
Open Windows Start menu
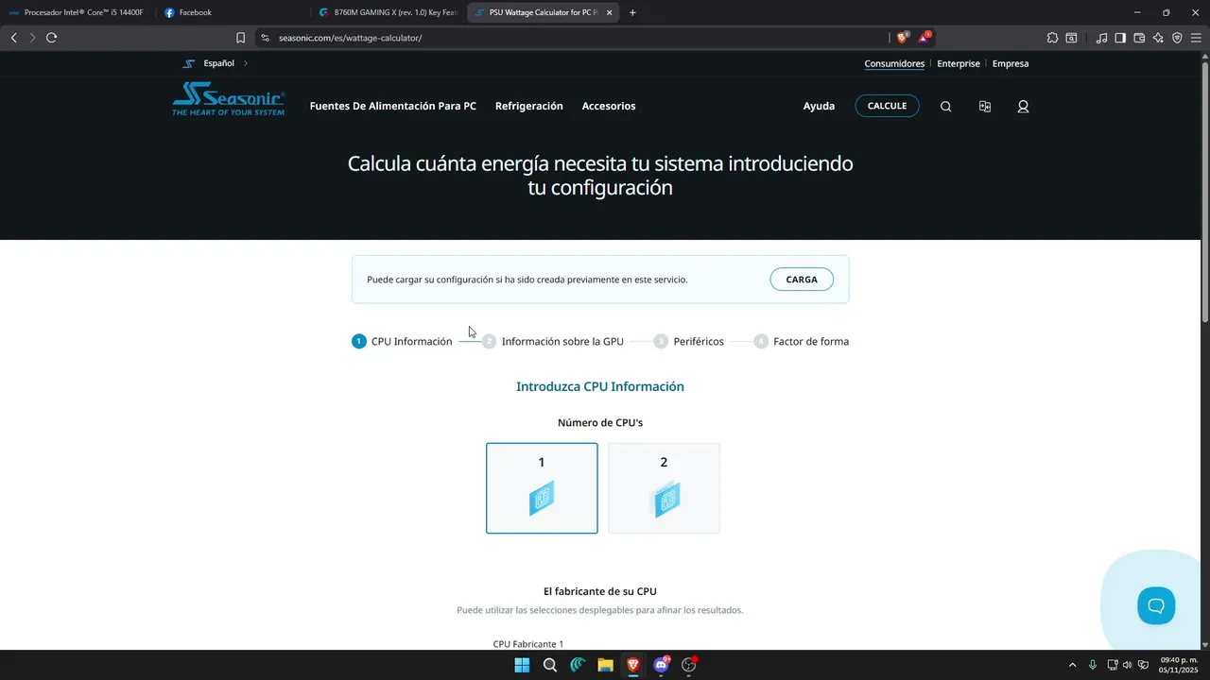pyautogui.click(x=522, y=665)
